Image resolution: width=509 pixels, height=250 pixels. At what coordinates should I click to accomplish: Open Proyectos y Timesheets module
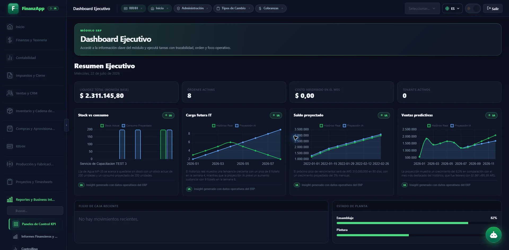(33, 182)
